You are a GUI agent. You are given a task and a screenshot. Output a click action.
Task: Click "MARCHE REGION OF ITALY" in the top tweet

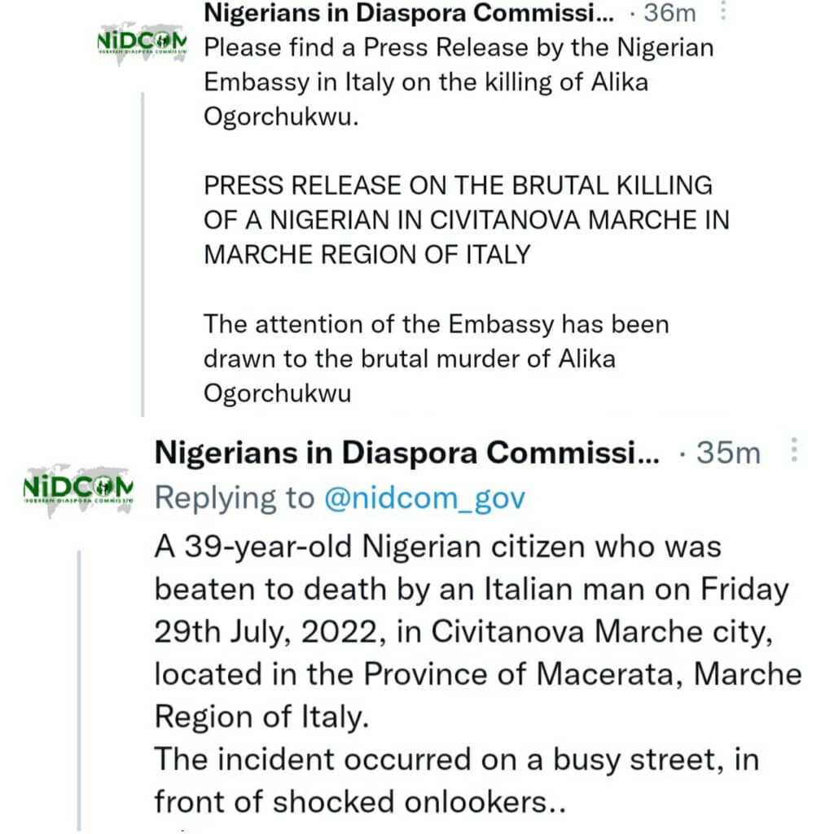(x=367, y=254)
